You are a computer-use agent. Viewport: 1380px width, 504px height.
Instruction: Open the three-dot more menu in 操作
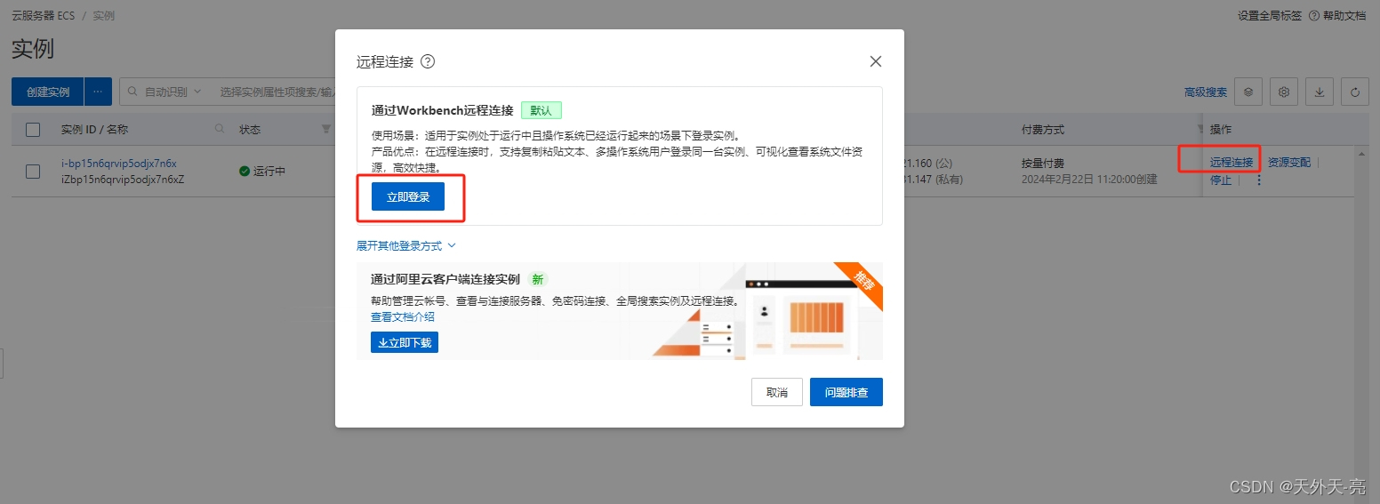1258,180
